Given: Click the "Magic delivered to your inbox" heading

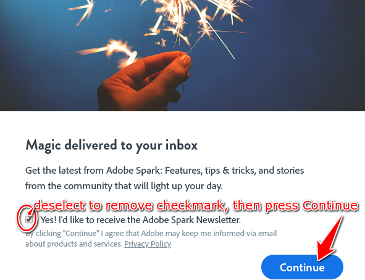Looking at the screenshot, I should pos(112,146).
